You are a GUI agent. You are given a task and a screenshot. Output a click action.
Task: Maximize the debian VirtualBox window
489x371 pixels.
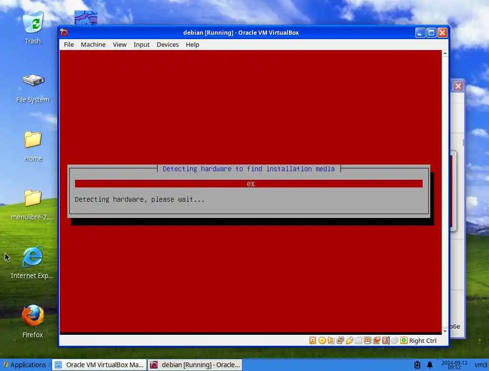tap(431, 33)
